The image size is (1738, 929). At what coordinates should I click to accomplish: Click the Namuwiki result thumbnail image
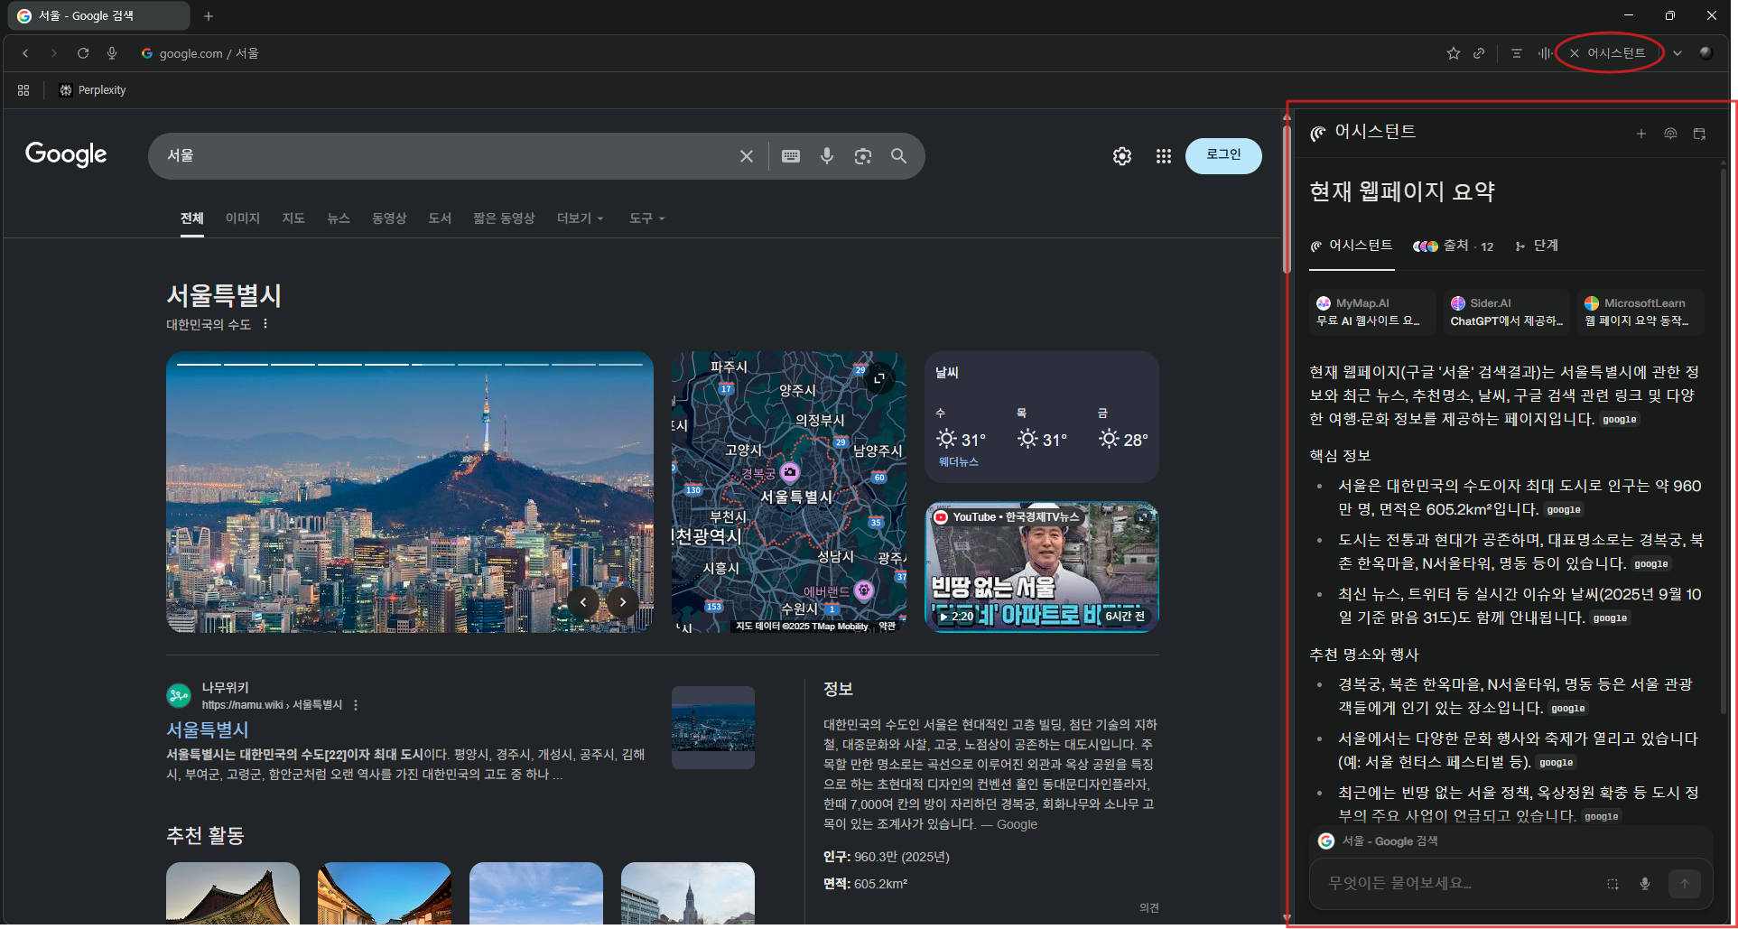tap(713, 728)
